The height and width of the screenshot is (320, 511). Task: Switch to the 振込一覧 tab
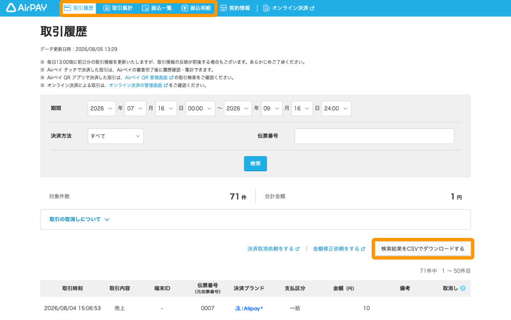157,8
